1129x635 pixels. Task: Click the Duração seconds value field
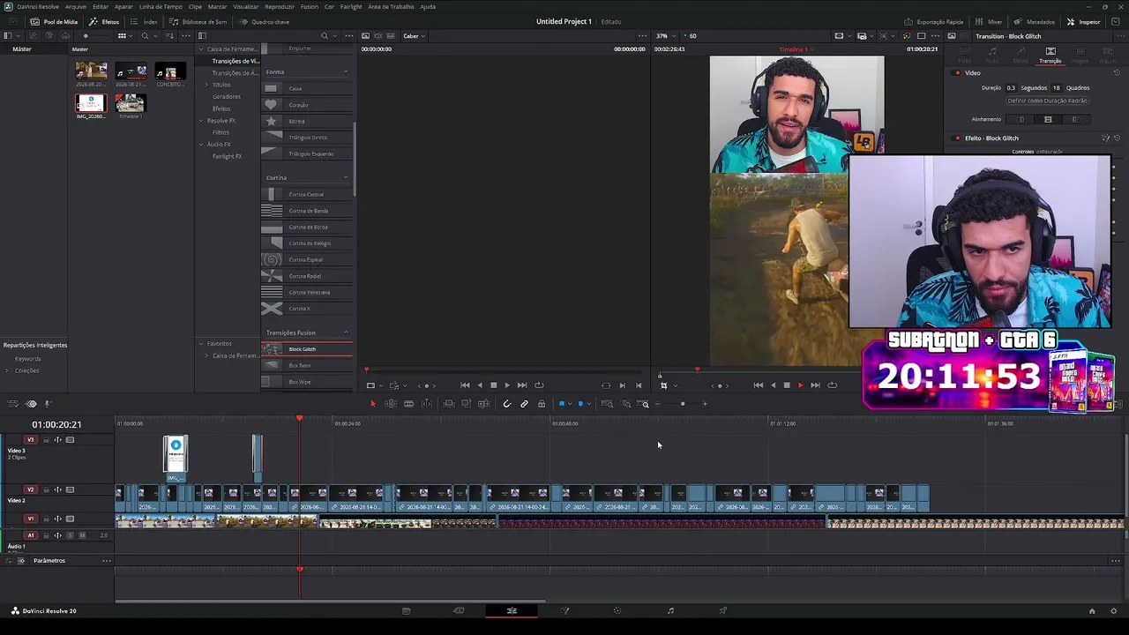(1011, 88)
